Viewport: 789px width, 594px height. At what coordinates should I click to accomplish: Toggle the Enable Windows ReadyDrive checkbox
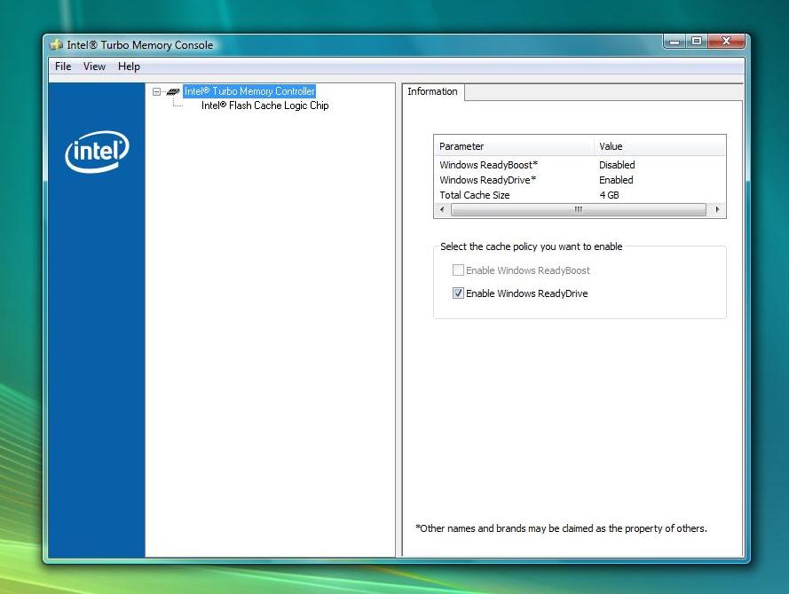[459, 293]
